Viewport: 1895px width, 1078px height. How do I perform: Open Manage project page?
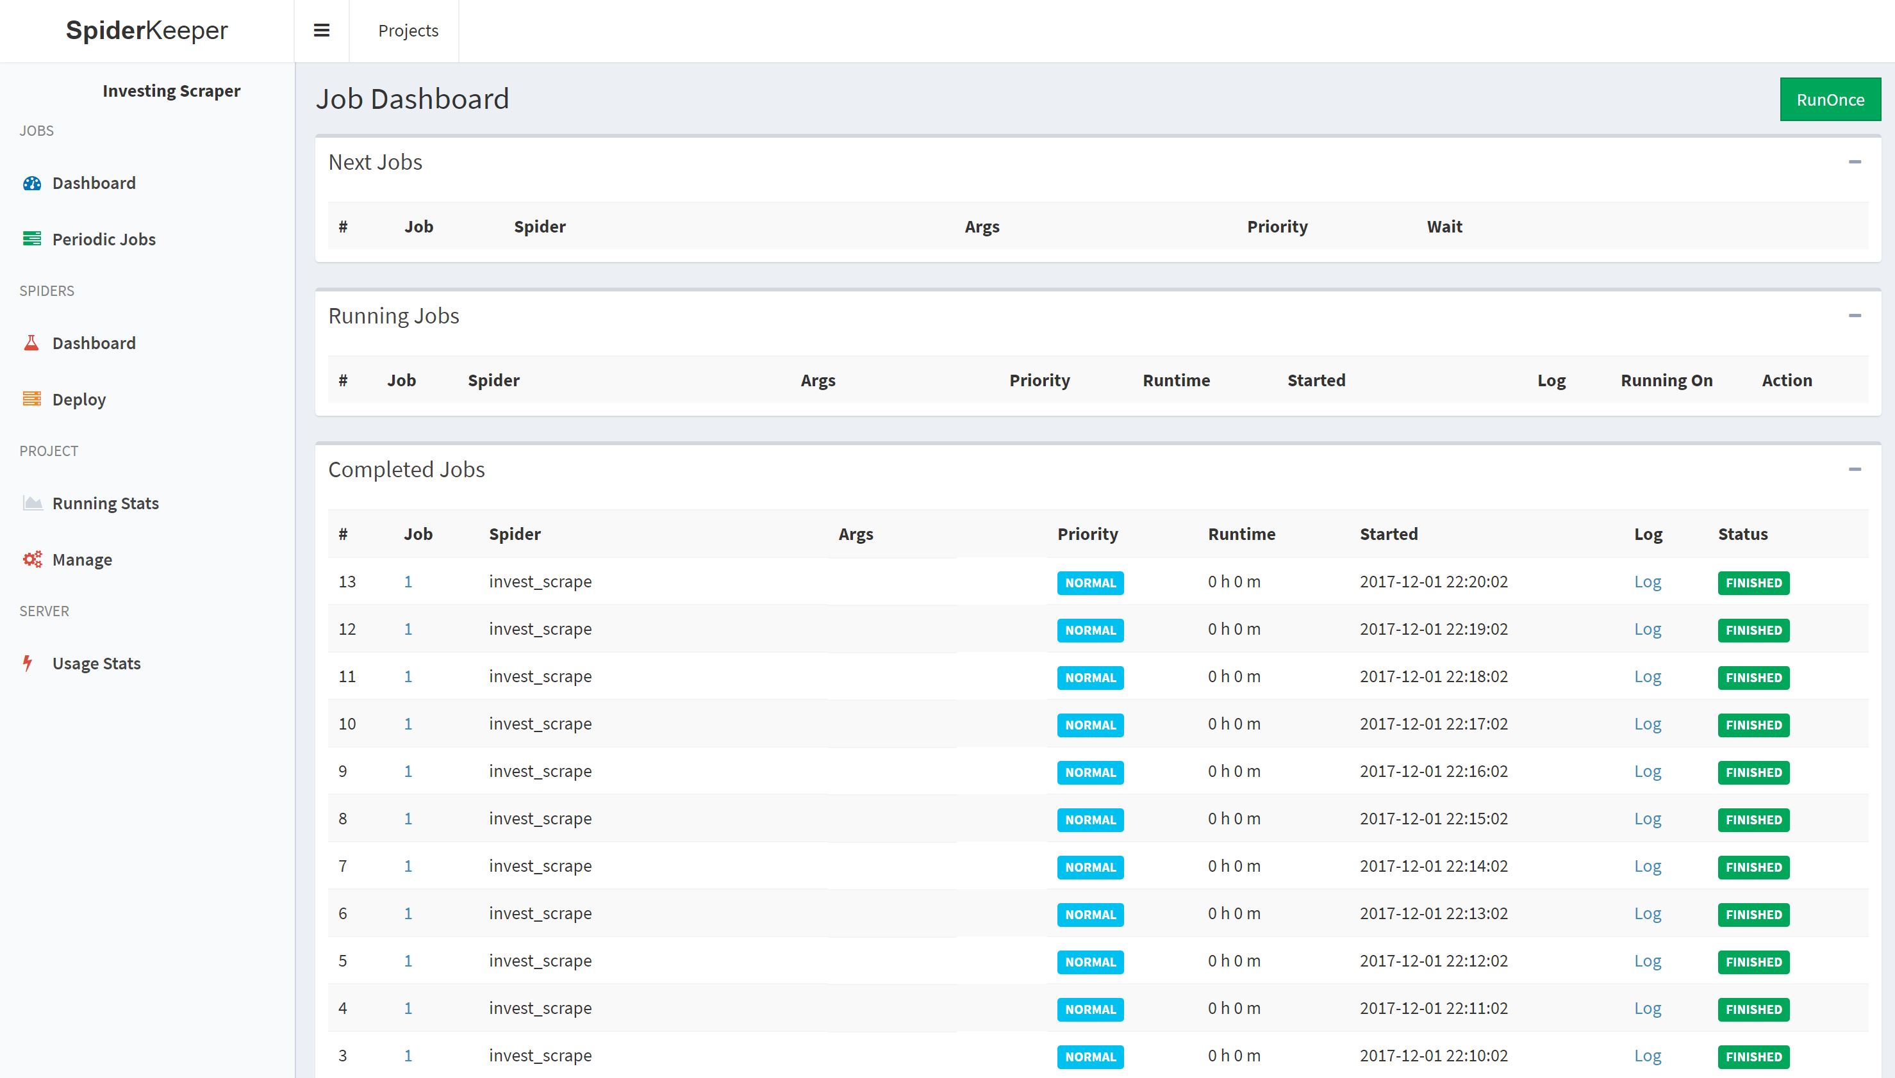coord(82,560)
